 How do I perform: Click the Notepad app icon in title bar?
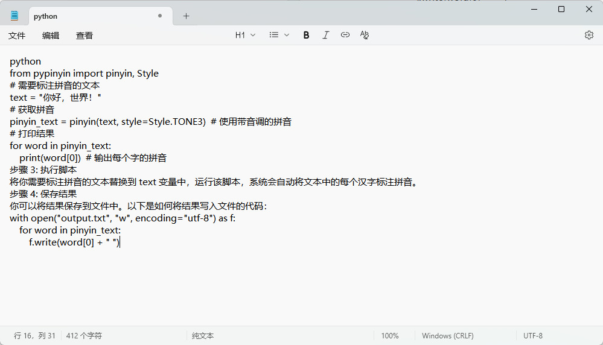(14, 16)
